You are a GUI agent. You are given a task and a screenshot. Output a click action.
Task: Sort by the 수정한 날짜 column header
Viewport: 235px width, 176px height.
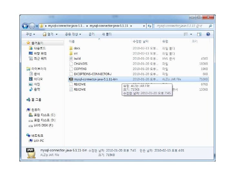pos(141,42)
